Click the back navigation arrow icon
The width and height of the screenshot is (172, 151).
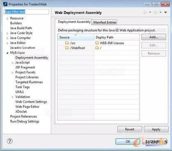(x=145, y=12)
